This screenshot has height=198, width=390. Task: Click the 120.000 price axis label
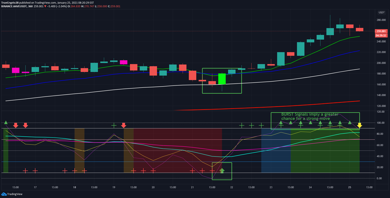coord(381,106)
